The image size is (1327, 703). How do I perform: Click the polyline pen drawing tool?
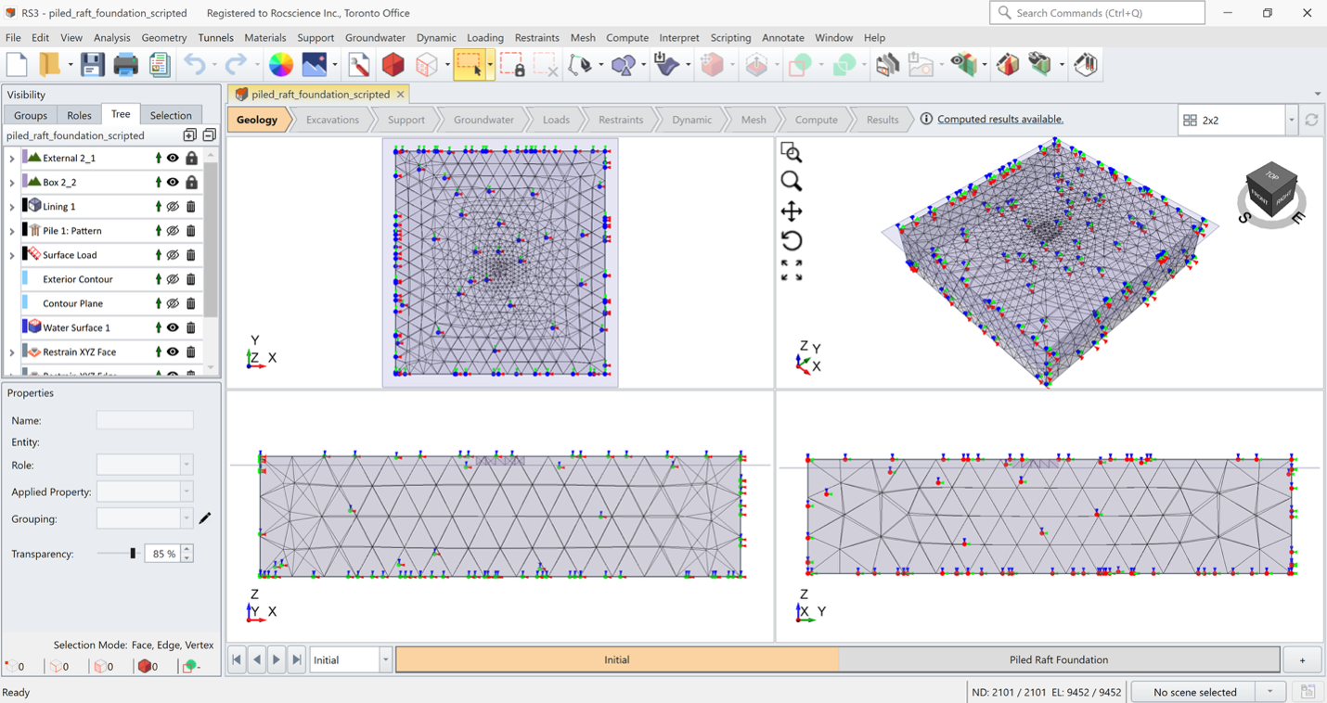580,65
